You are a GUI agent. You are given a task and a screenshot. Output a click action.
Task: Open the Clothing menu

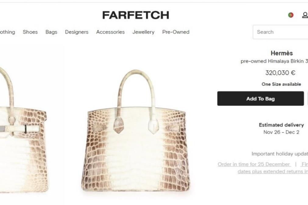coord(7,32)
